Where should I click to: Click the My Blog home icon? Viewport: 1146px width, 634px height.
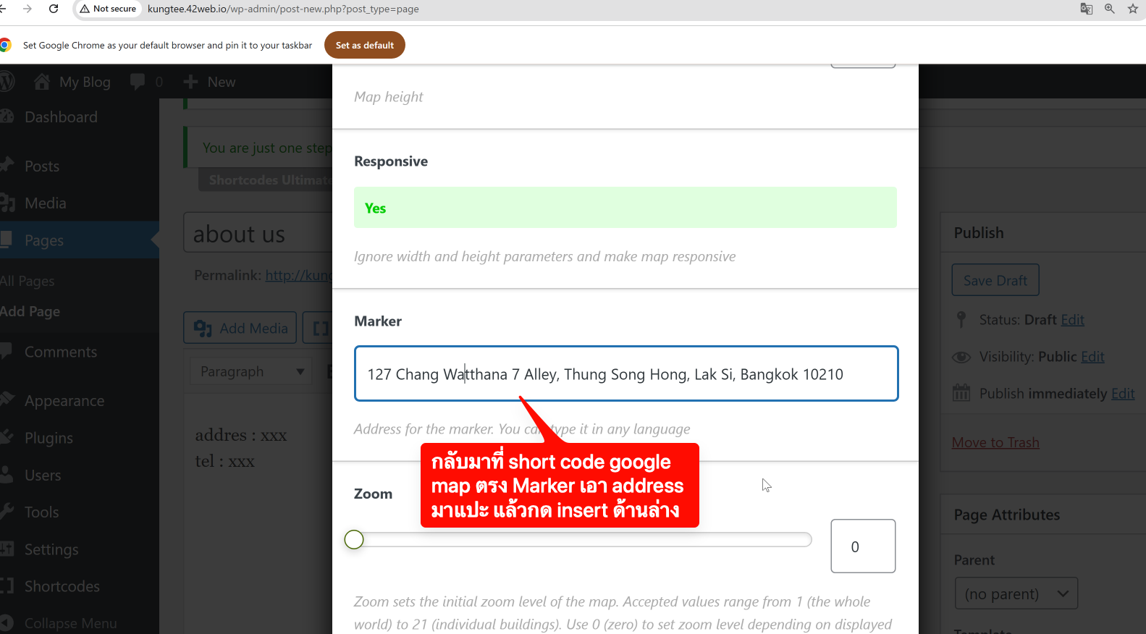pos(42,82)
